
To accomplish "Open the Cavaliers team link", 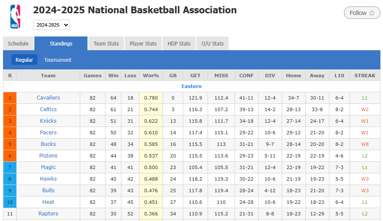I will pyautogui.click(x=48, y=98).
